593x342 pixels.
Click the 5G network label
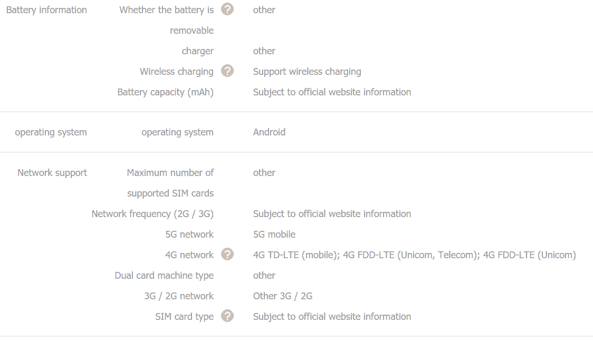click(x=189, y=234)
